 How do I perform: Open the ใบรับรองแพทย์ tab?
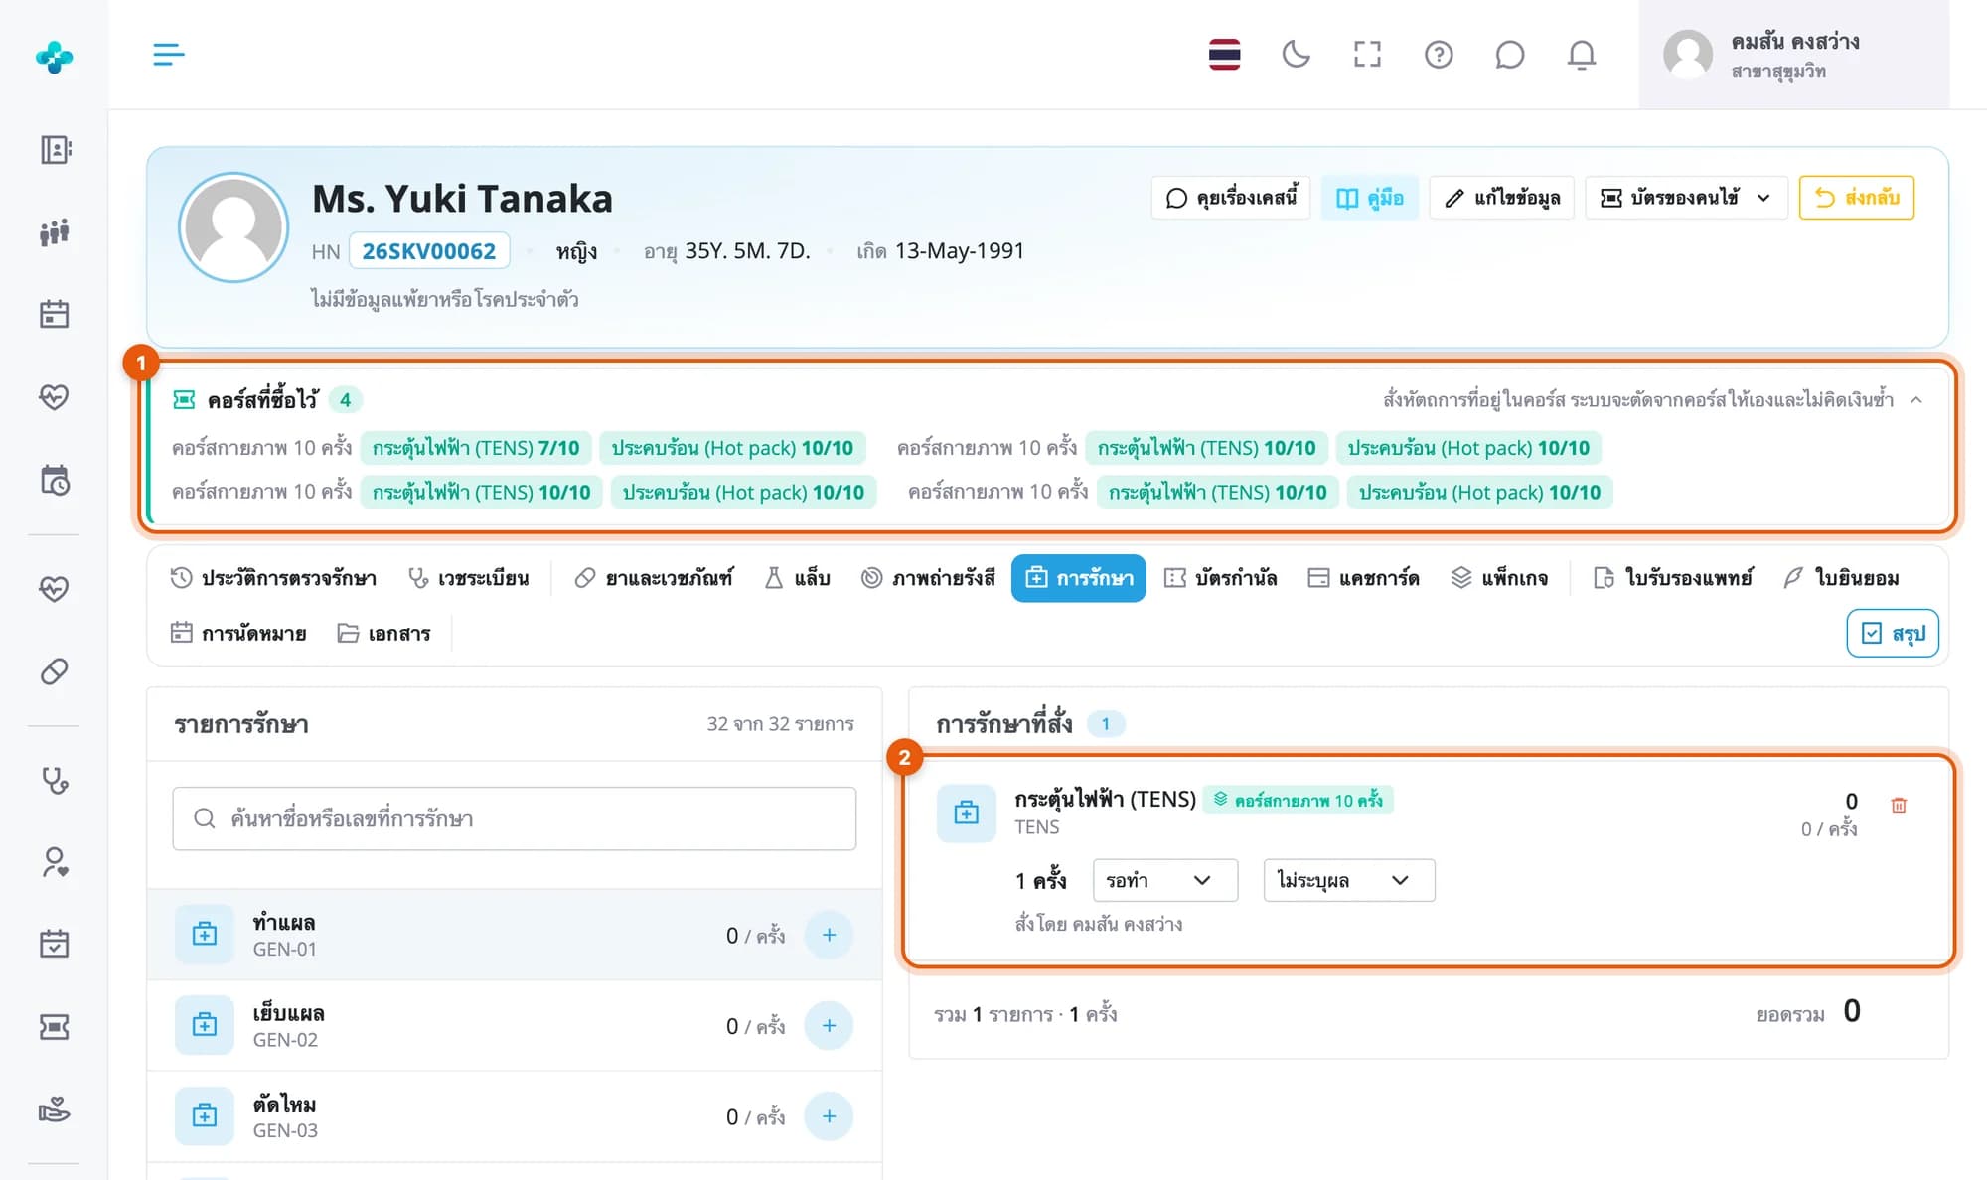tap(1673, 578)
